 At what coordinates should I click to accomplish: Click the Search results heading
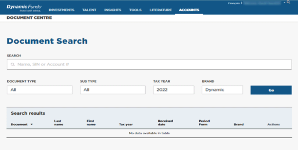(x=28, y=113)
